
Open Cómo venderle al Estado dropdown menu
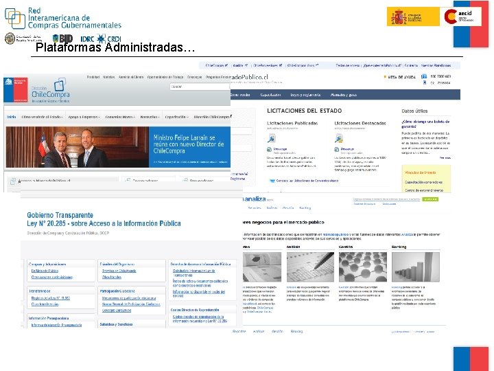(43, 117)
